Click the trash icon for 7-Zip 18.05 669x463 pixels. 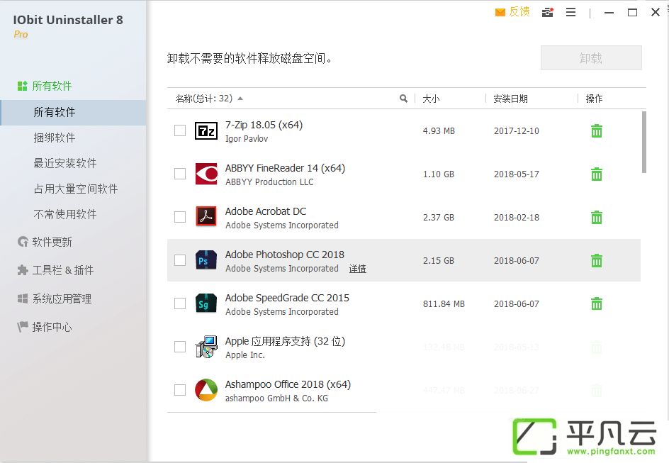tap(597, 131)
